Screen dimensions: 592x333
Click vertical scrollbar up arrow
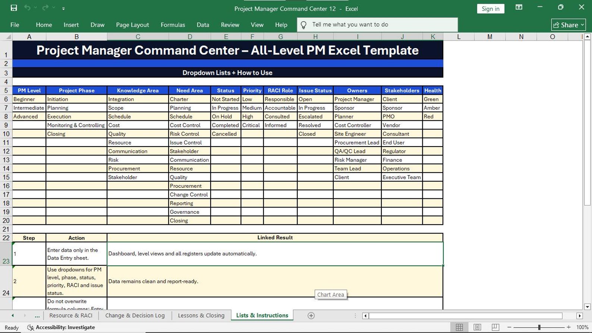pos(587,37)
